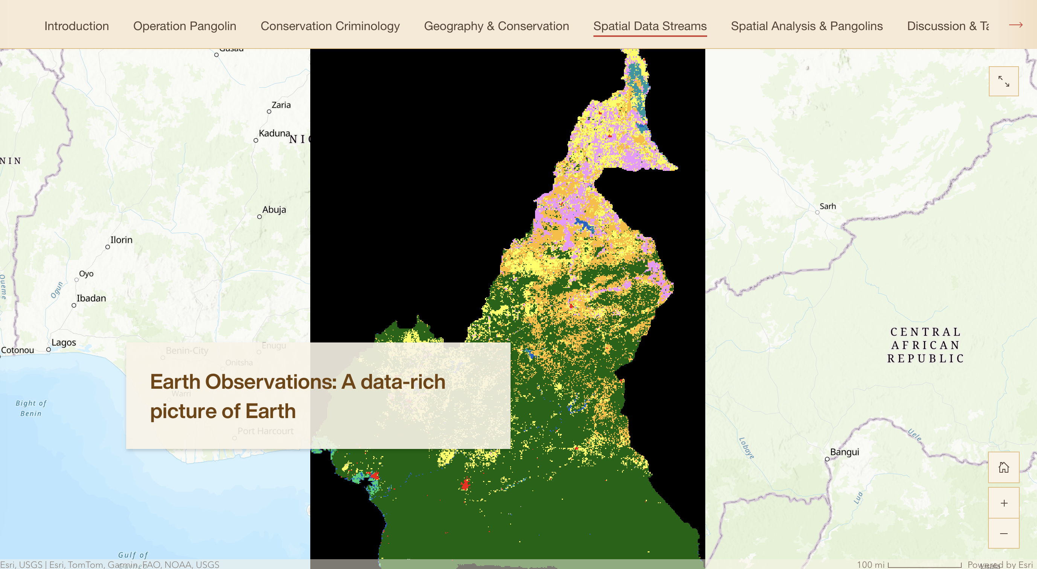This screenshot has width=1037, height=569.
Task: Click the Bight of Benin label
Action: point(31,408)
